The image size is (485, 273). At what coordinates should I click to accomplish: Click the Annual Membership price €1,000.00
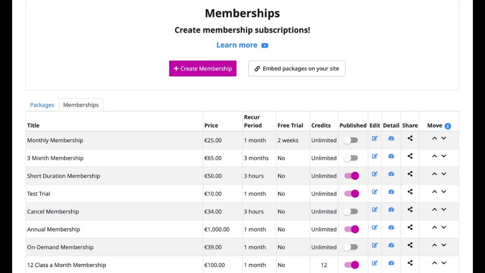coord(217,229)
